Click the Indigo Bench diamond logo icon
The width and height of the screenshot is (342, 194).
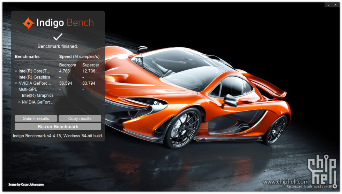[28, 23]
